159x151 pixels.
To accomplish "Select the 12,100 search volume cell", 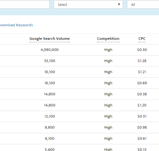I will [x=50, y=116].
